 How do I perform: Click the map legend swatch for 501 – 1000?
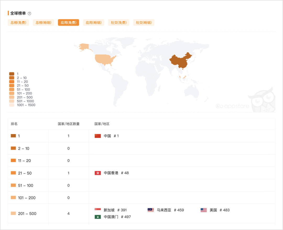(12, 101)
